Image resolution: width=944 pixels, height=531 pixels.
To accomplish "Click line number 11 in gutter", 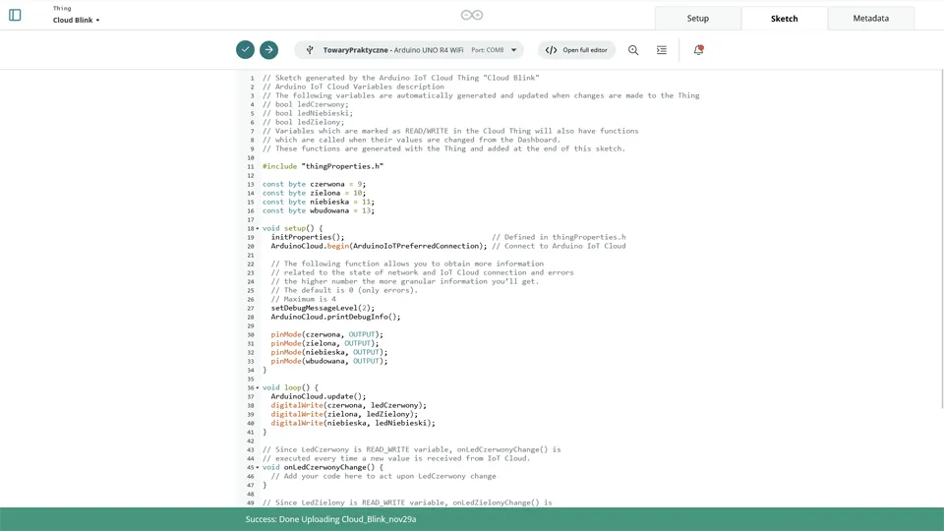I will pos(251,167).
